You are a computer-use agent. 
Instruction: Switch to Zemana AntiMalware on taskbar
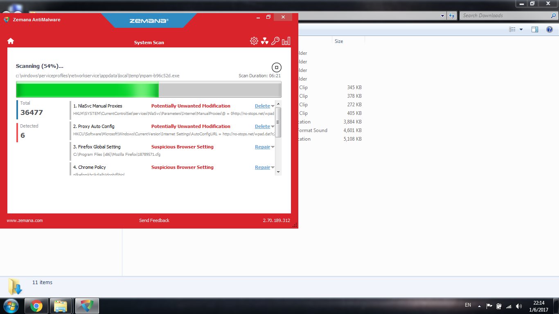pyautogui.click(x=86, y=306)
